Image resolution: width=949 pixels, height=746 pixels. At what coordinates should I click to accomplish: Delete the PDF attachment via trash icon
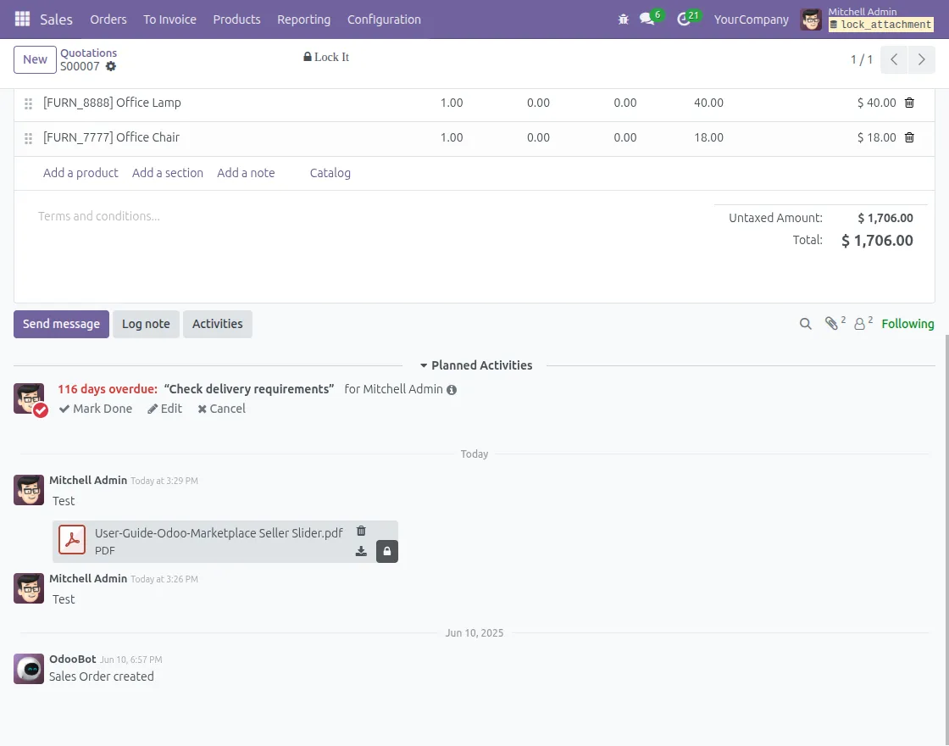[361, 532]
